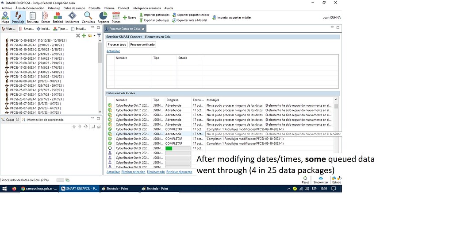Open the Encuesta perspective
Image resolution: width=453 pixels, height=244 pixels.
32,17
